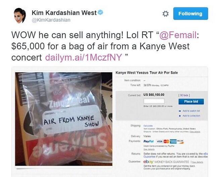The image size is (218, 177).
Task: Open Kim Kardashian's profile avatar
Action: tap(20, 15)
